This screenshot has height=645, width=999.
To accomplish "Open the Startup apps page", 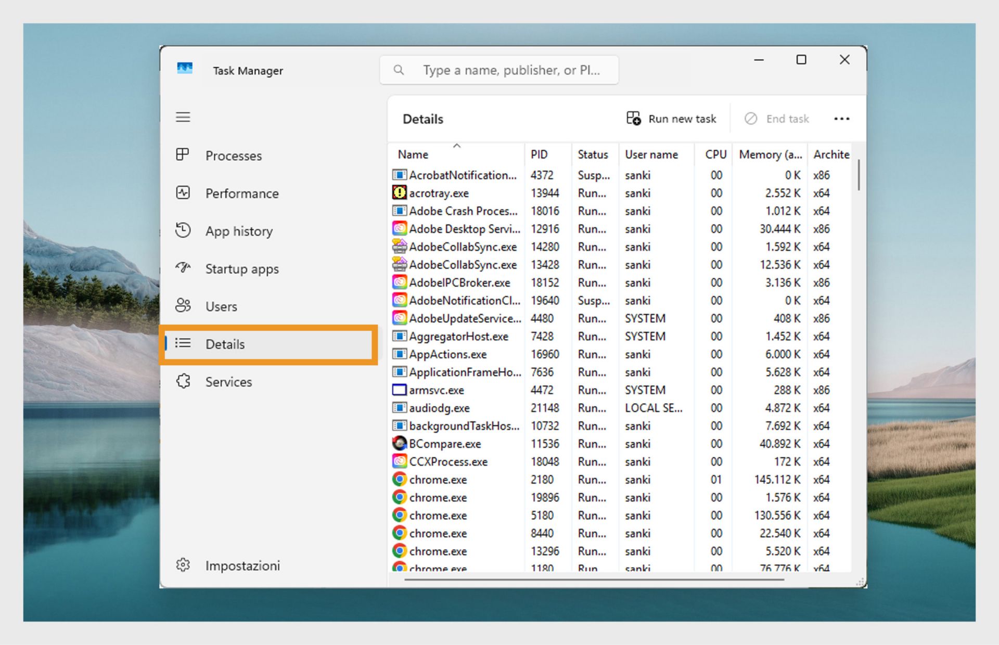I will tap(242, 269).
